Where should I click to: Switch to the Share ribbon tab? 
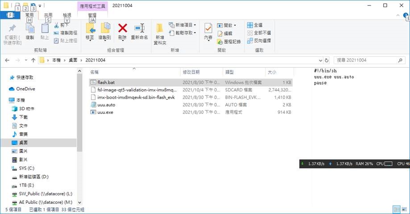(x=48, y=15)
